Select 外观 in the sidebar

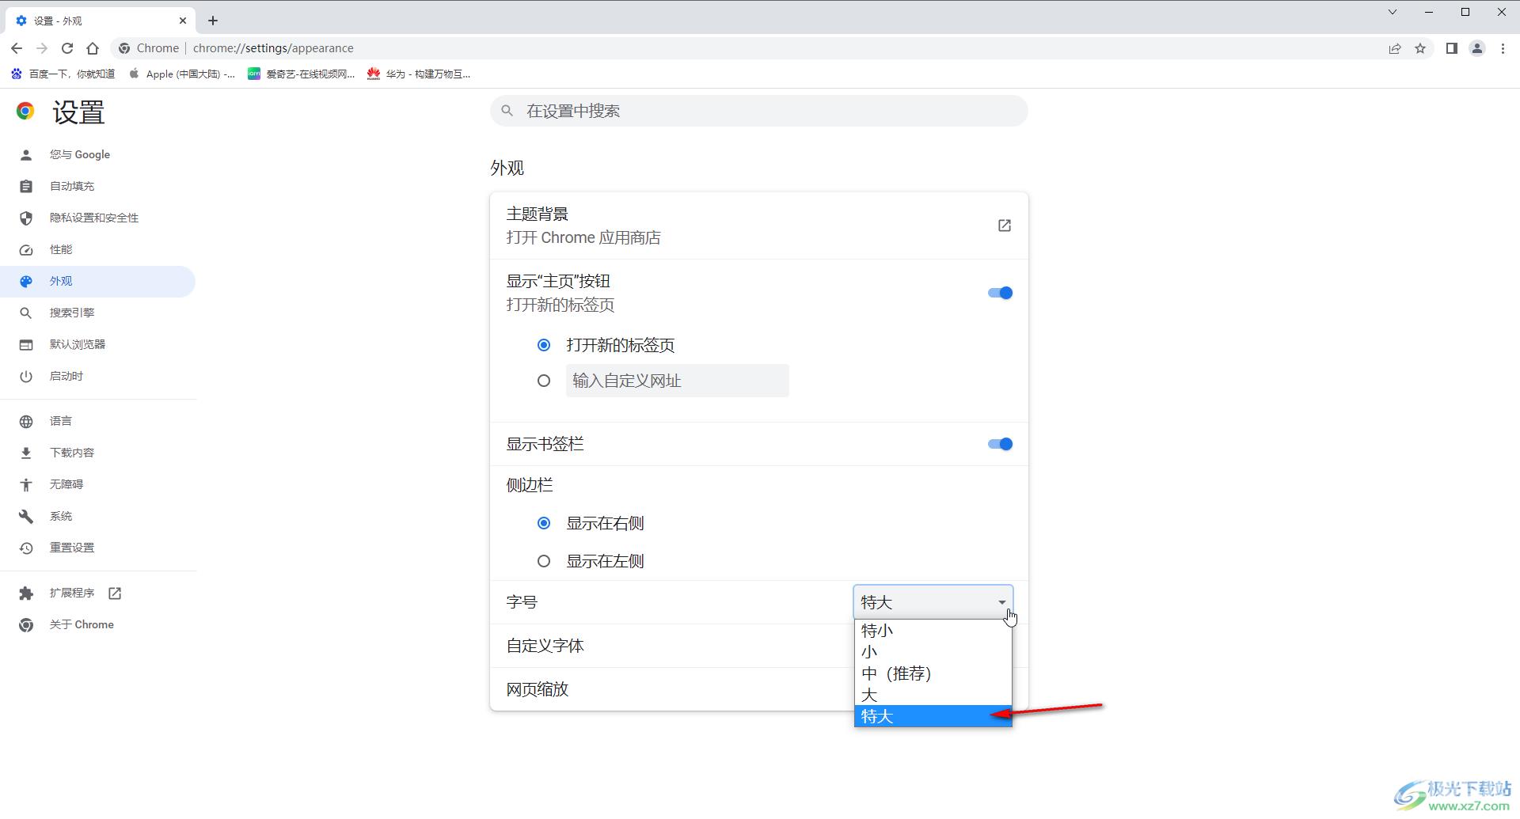[97, 281]
